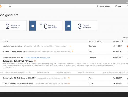Click the Assigned as Contributor detail
Screen dimensions: 128x97
[x=63, y=72]
